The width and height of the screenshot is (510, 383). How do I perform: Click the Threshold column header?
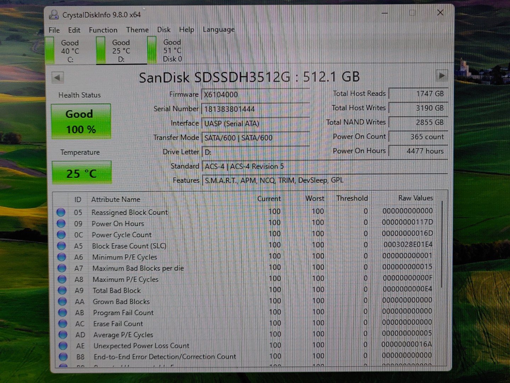[x=352, y=198]
